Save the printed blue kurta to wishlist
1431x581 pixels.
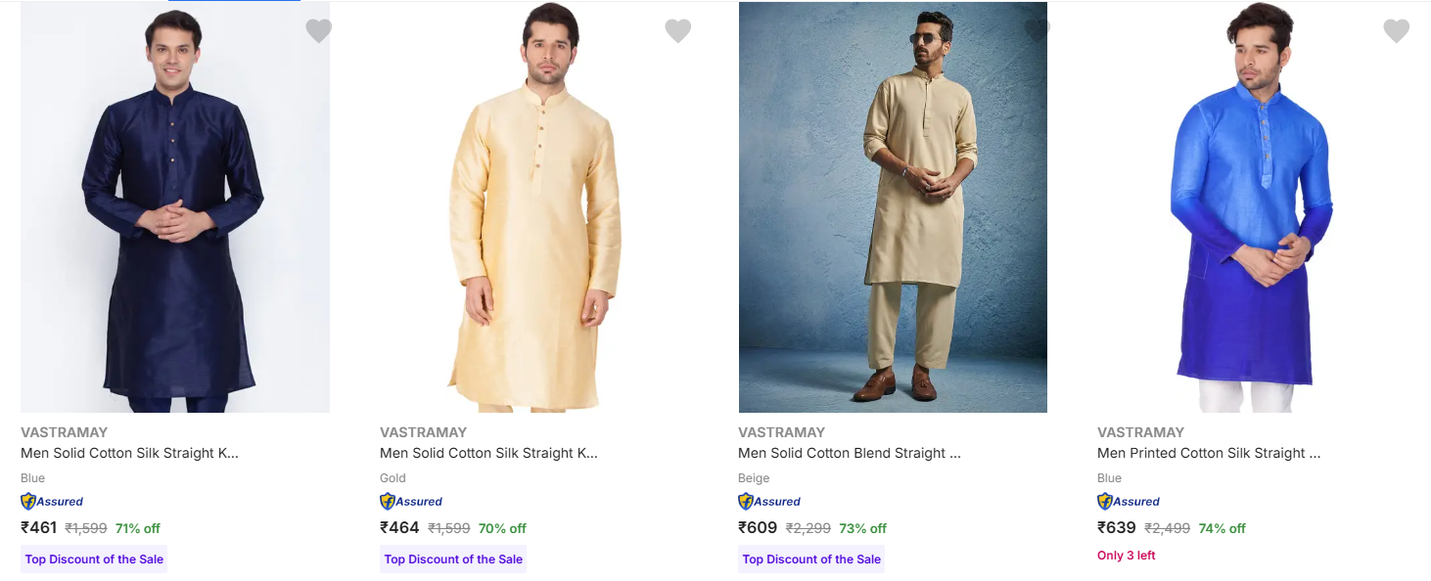point(1396,31)
